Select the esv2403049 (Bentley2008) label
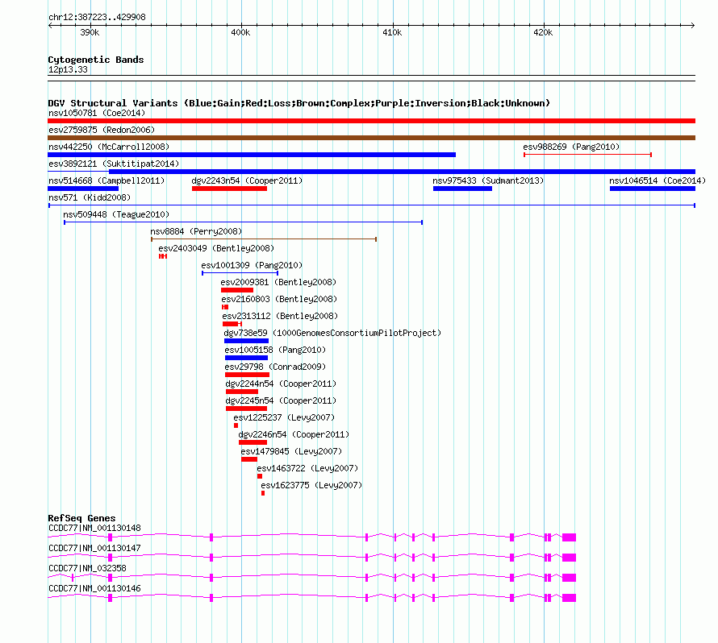The image size is (718, 643). click(x=216, y=248)
